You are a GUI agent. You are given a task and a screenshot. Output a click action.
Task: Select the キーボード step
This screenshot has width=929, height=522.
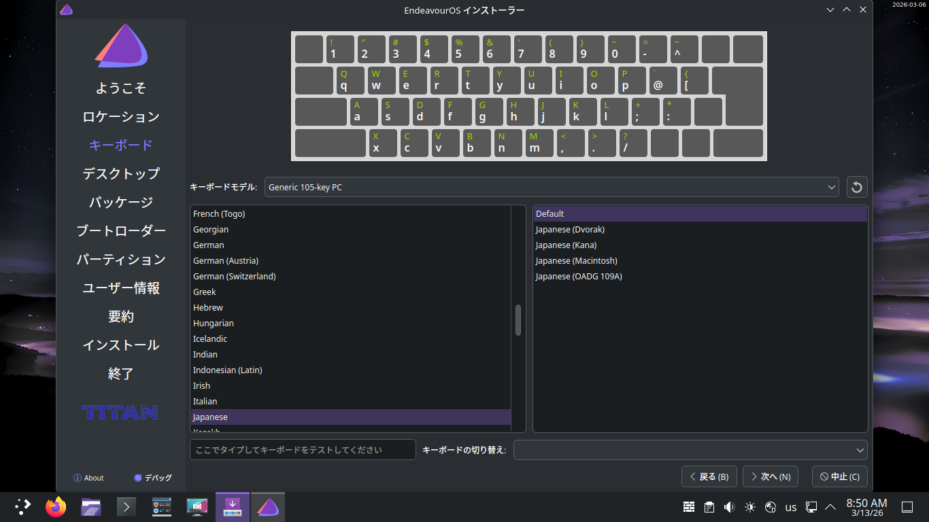pos(121,145)
